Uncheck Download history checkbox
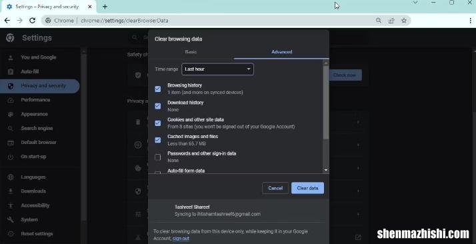This screenshot has height=244, width=476. (158, 106)
